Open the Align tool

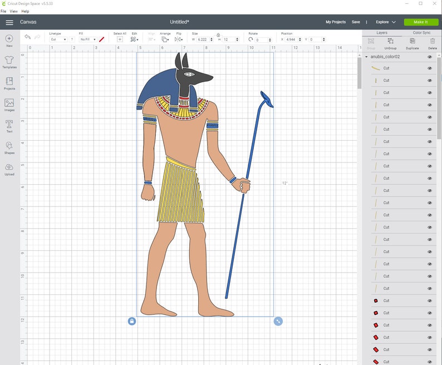151,40
